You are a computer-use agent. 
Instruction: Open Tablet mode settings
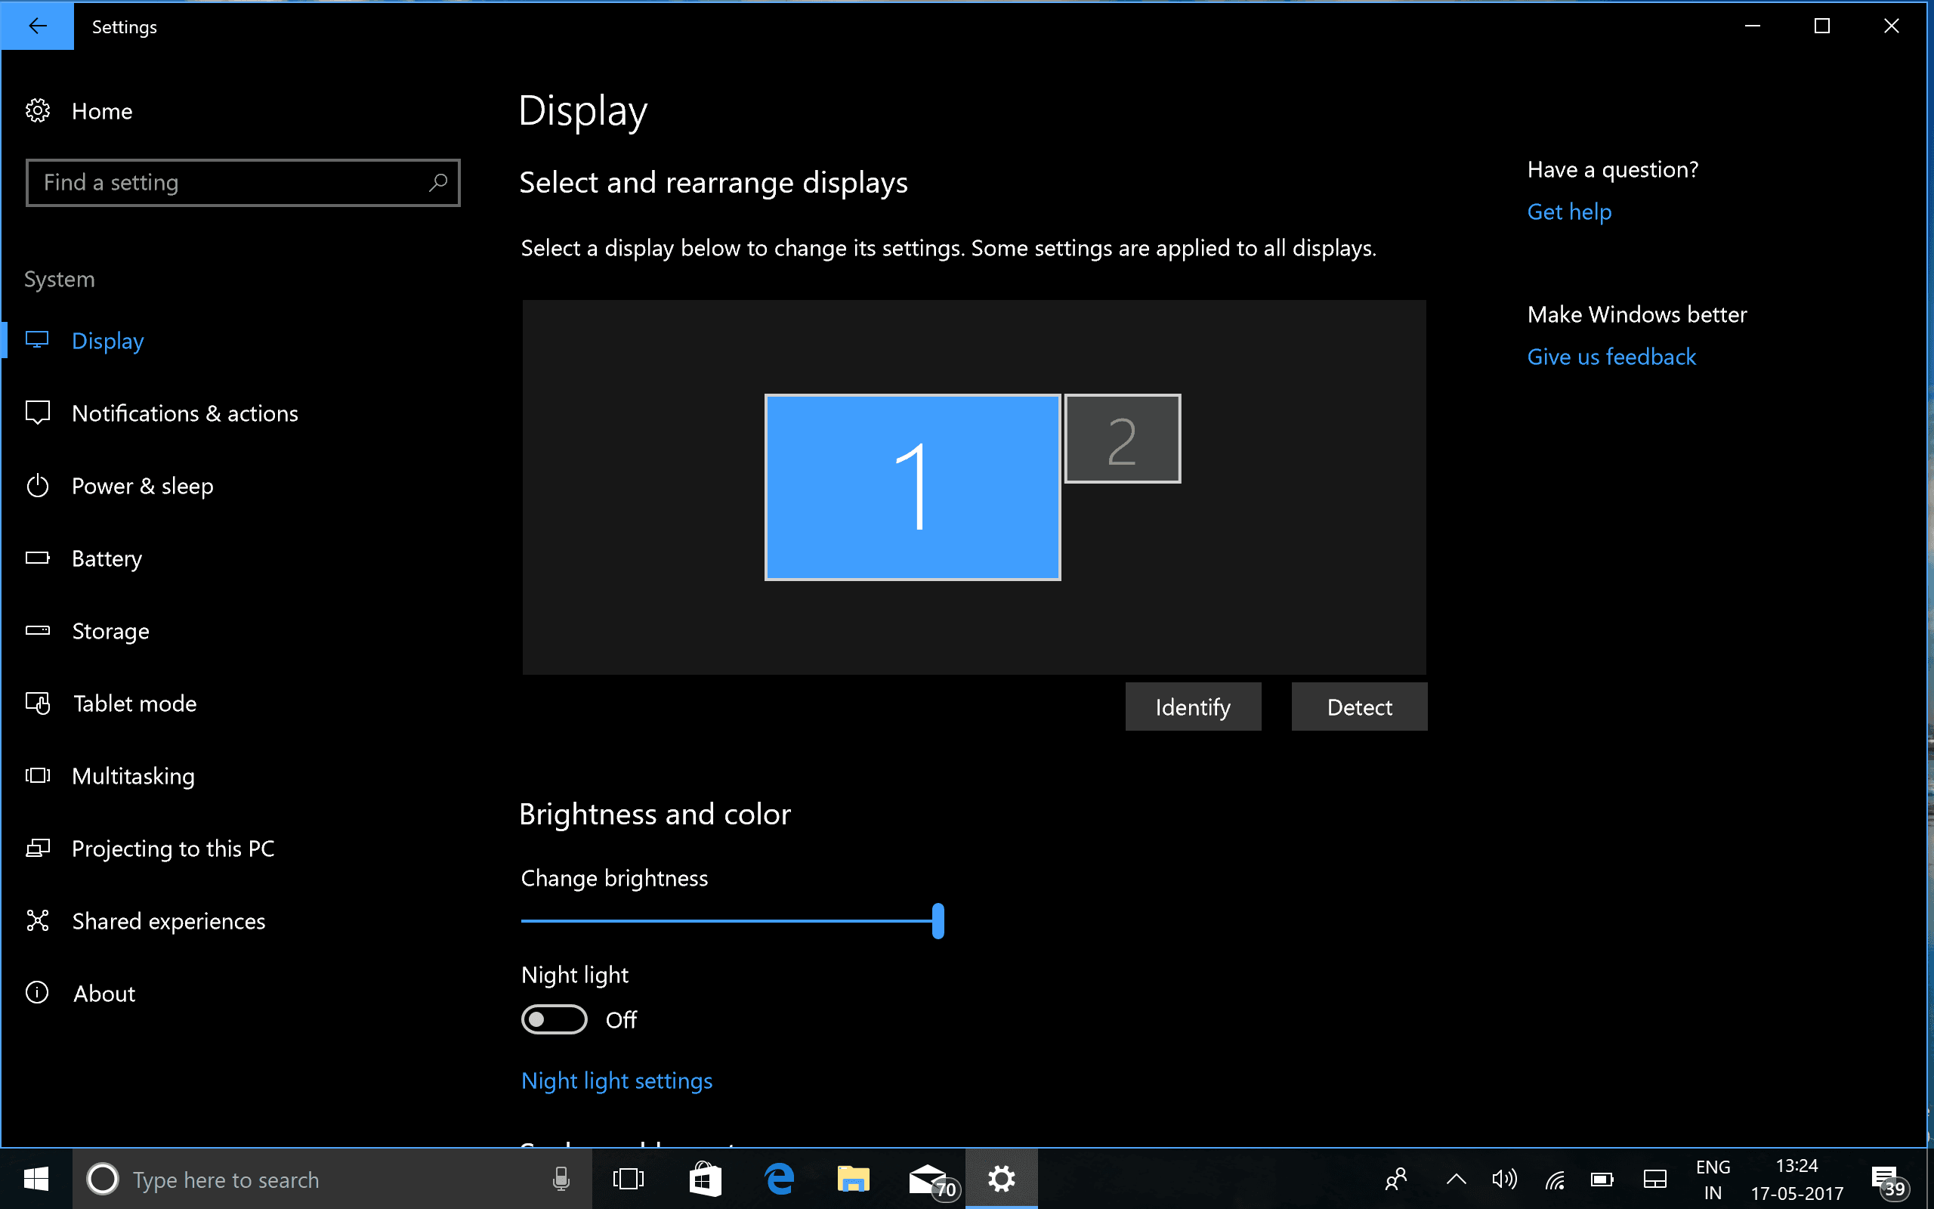(x=135, y=703)
